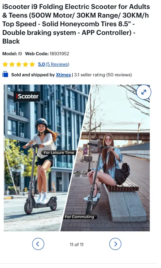Screen dimensions: 161x268
Task: Visit the Xtimes seller page
Action: click(x=63, y=75)
